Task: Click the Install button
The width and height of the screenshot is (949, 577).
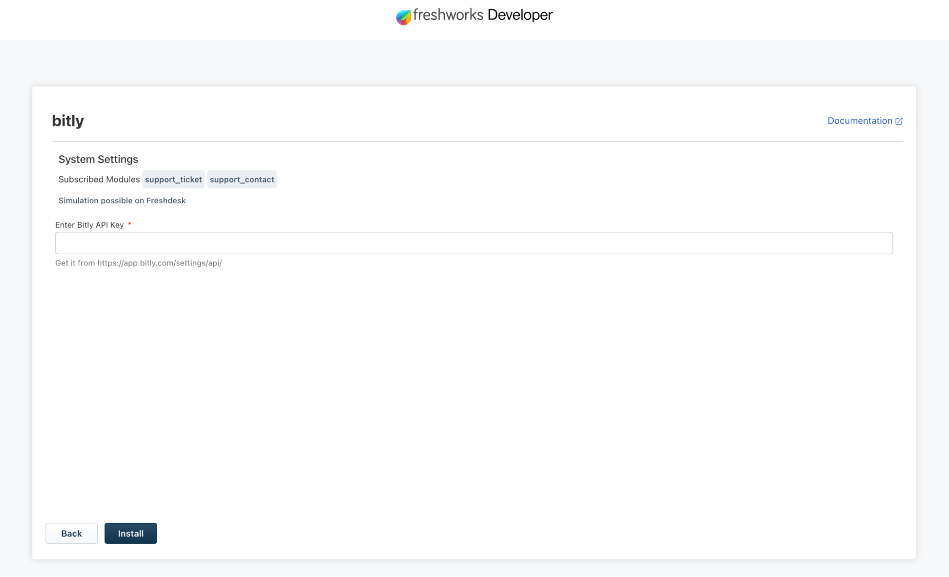Action: click(x=131, y=533)
